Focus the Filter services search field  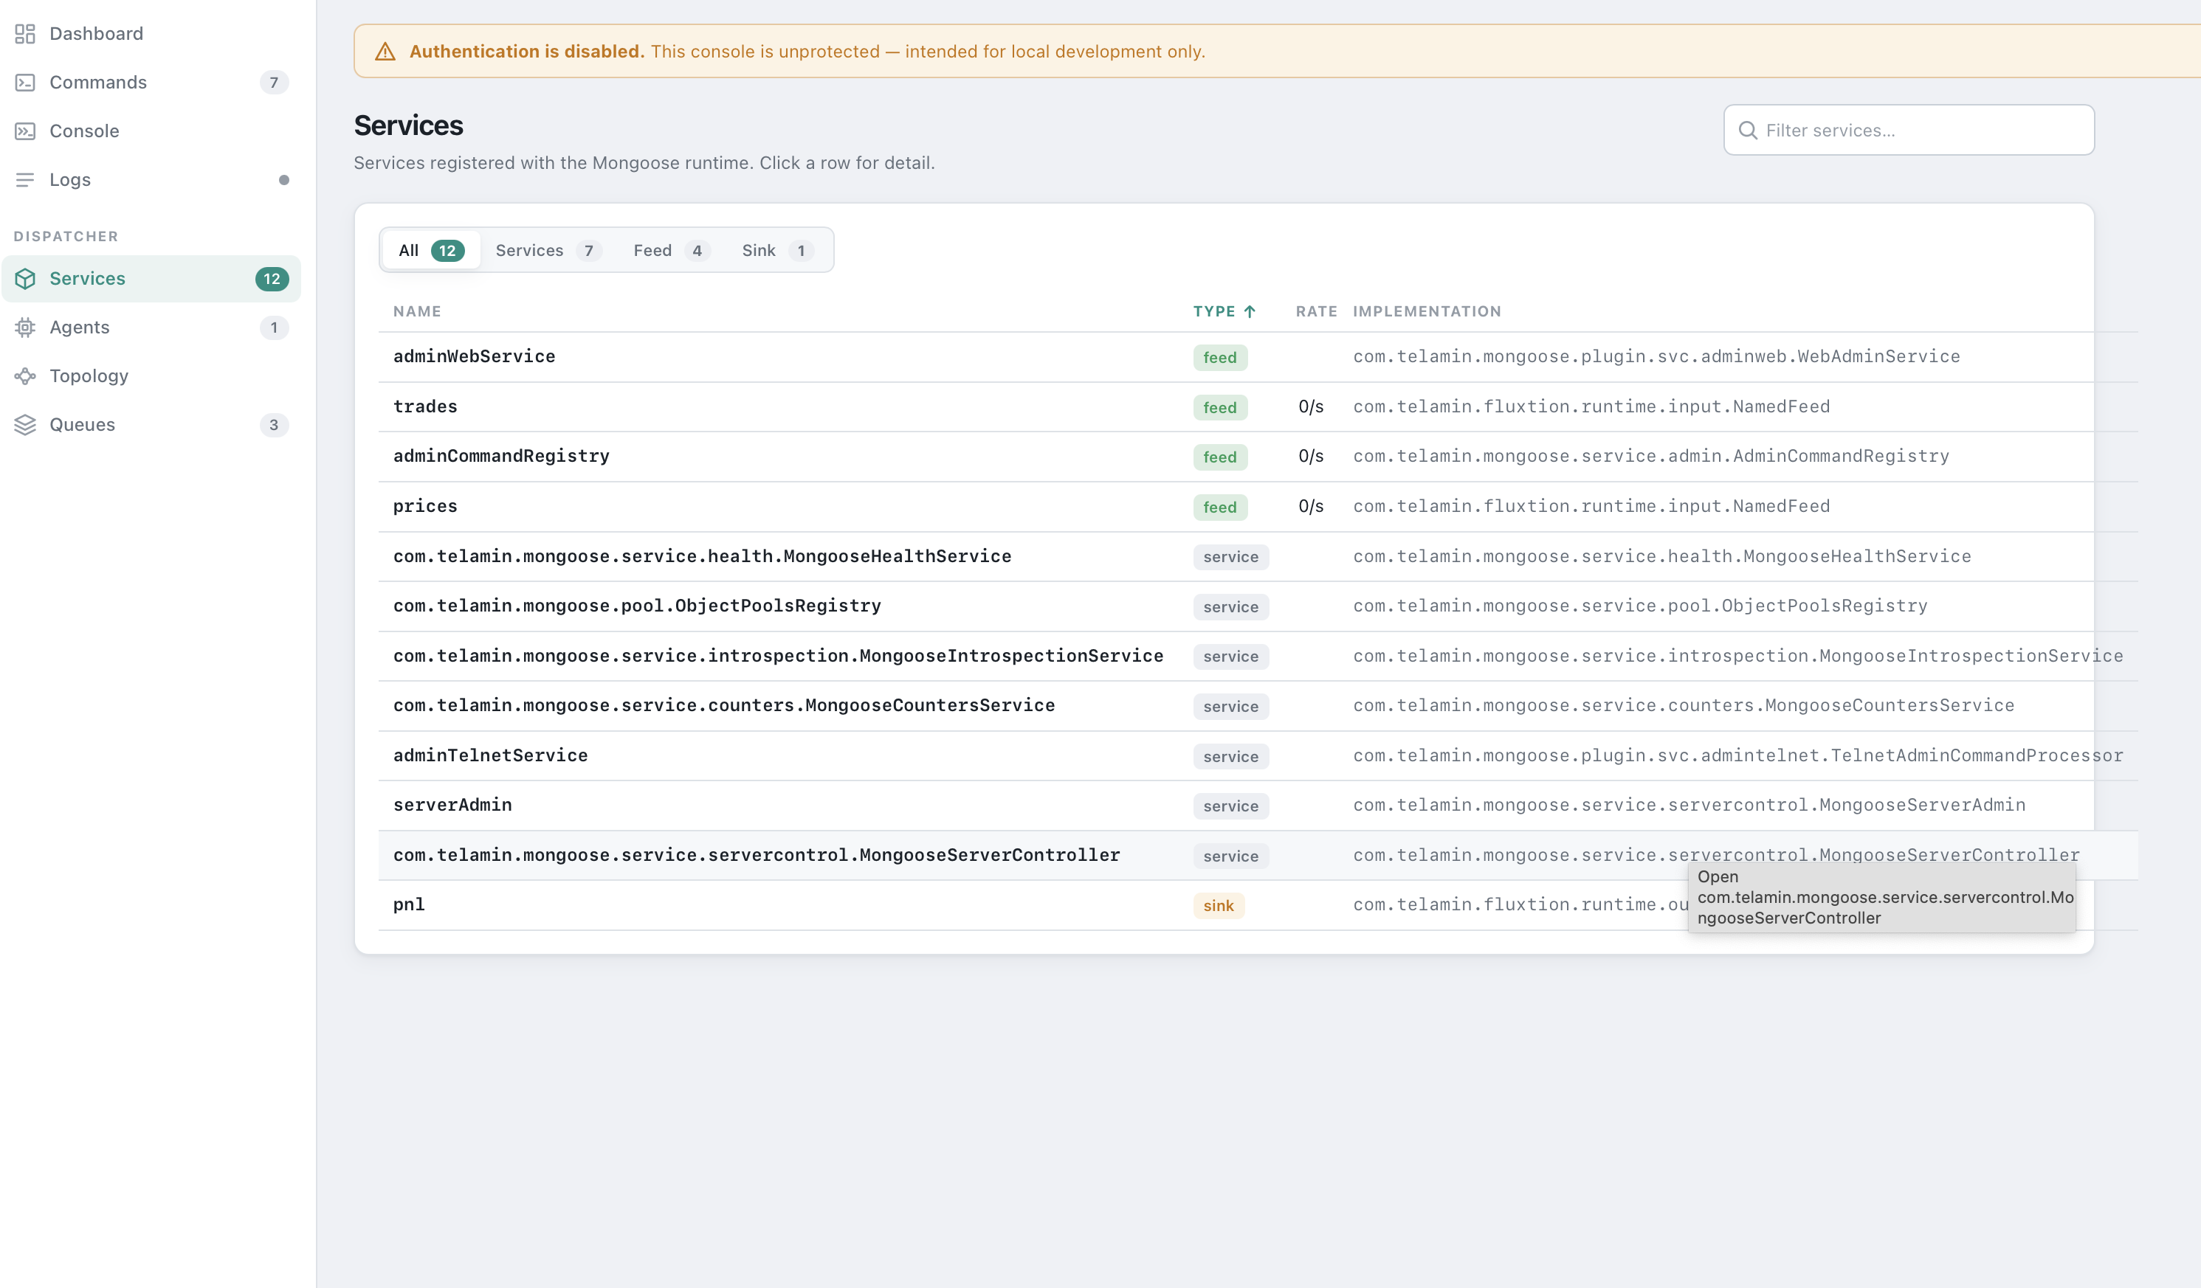(1909, 130)
